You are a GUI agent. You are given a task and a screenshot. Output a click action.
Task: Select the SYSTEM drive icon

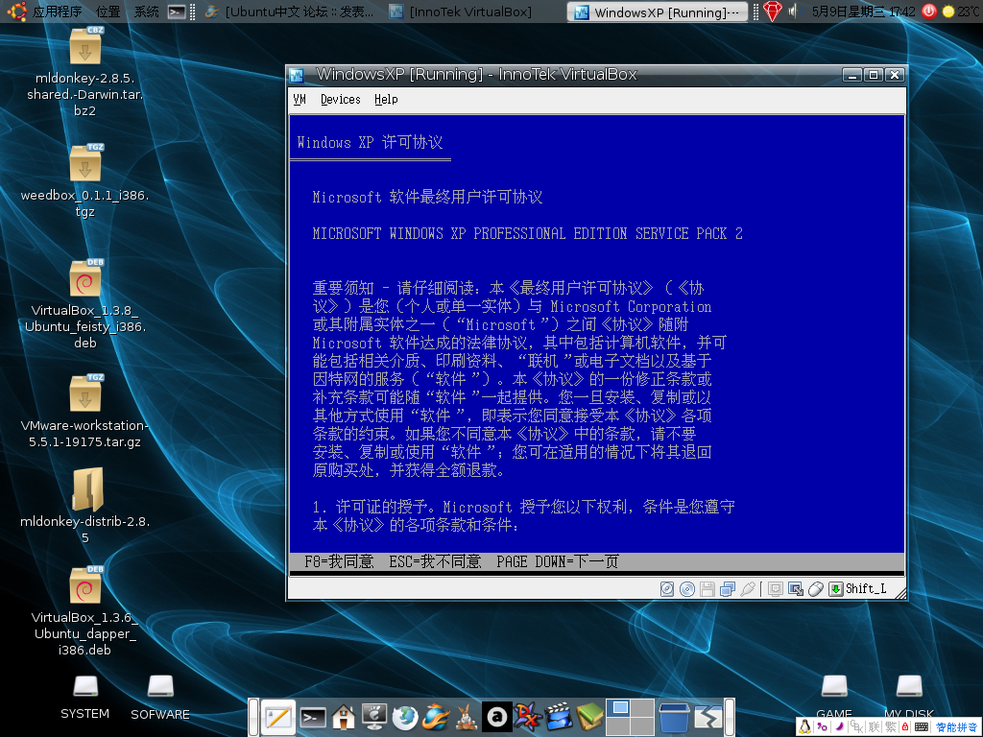85,697
